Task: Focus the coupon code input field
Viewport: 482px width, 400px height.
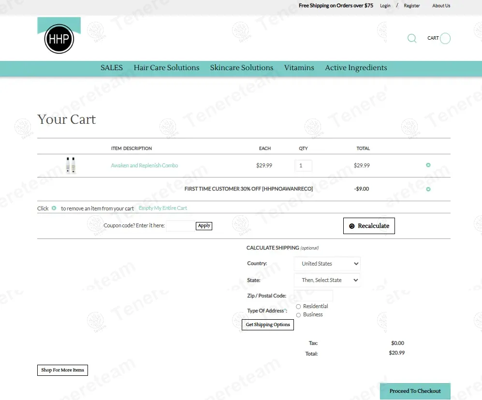Action: (180, 226)
